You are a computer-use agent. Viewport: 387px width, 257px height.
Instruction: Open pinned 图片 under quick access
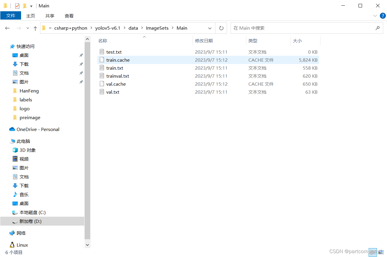pyautogui.click(x=24, y=82)
